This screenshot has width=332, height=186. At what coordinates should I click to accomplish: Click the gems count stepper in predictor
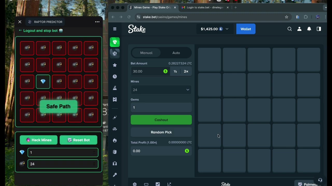click(94, 152)
